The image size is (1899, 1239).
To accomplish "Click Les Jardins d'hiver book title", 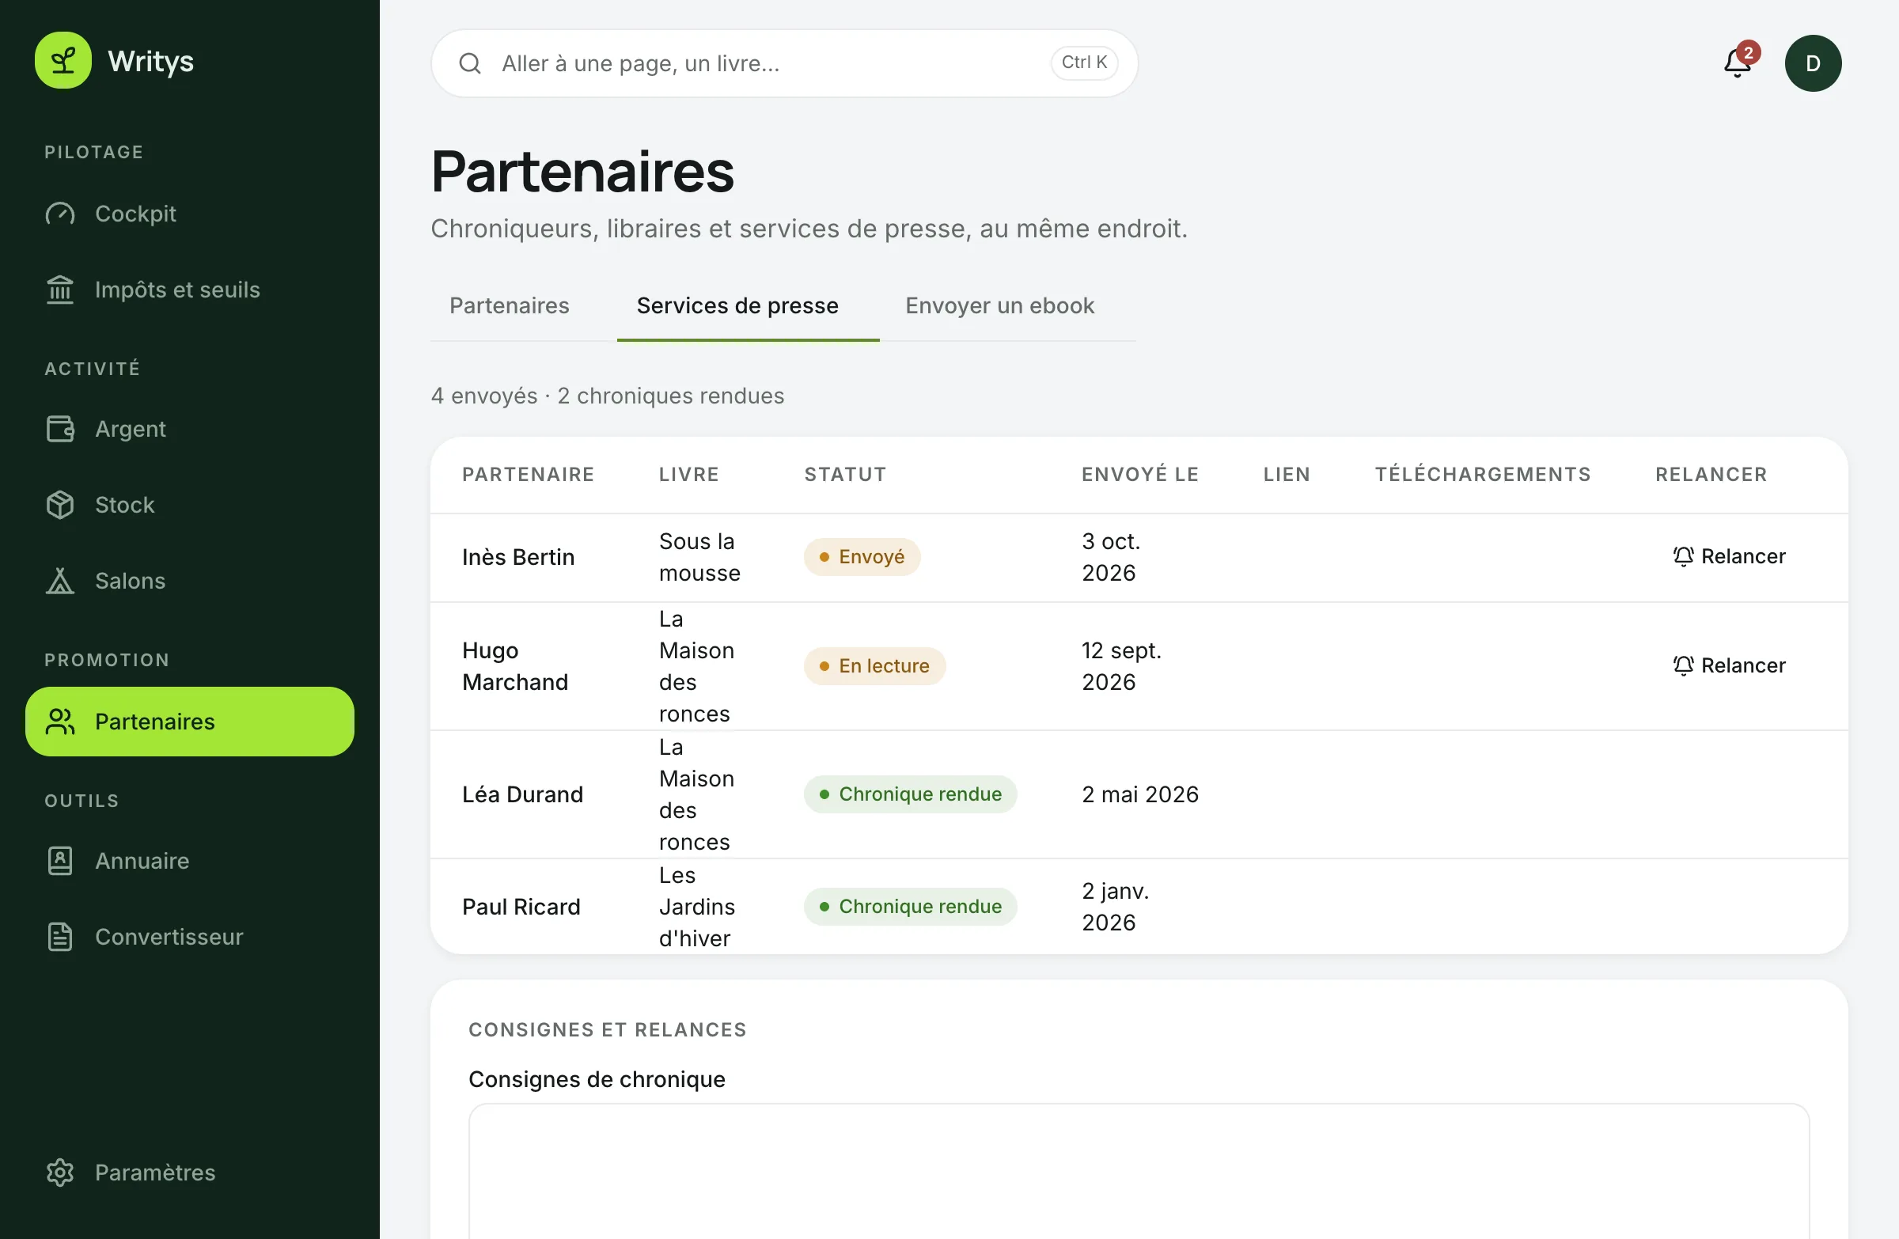I will tap(696, 907).
